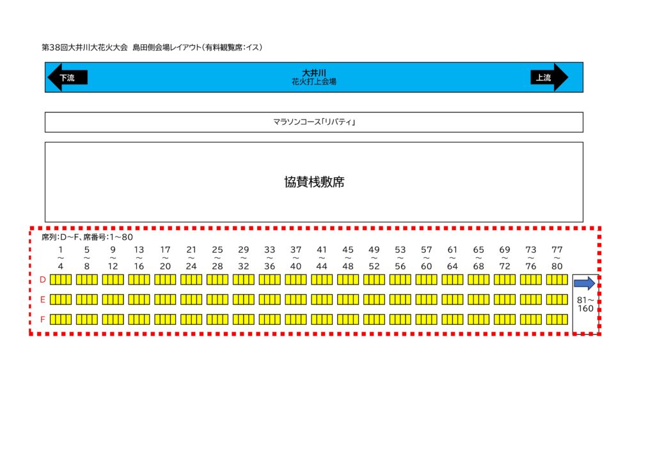Click the column label 77～80

pos(557,258)
